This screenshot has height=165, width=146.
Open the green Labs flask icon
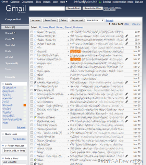coord(100,2)
